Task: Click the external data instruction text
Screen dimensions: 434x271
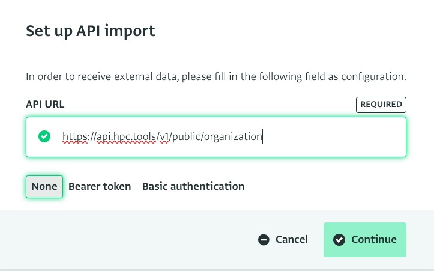Action: 216,76
